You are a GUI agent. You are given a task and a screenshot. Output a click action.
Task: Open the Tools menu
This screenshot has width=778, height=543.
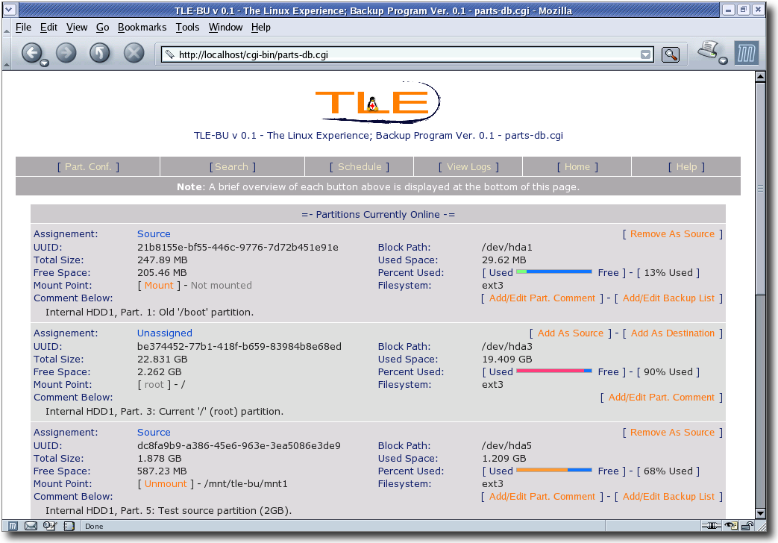[x=187, y=28]
